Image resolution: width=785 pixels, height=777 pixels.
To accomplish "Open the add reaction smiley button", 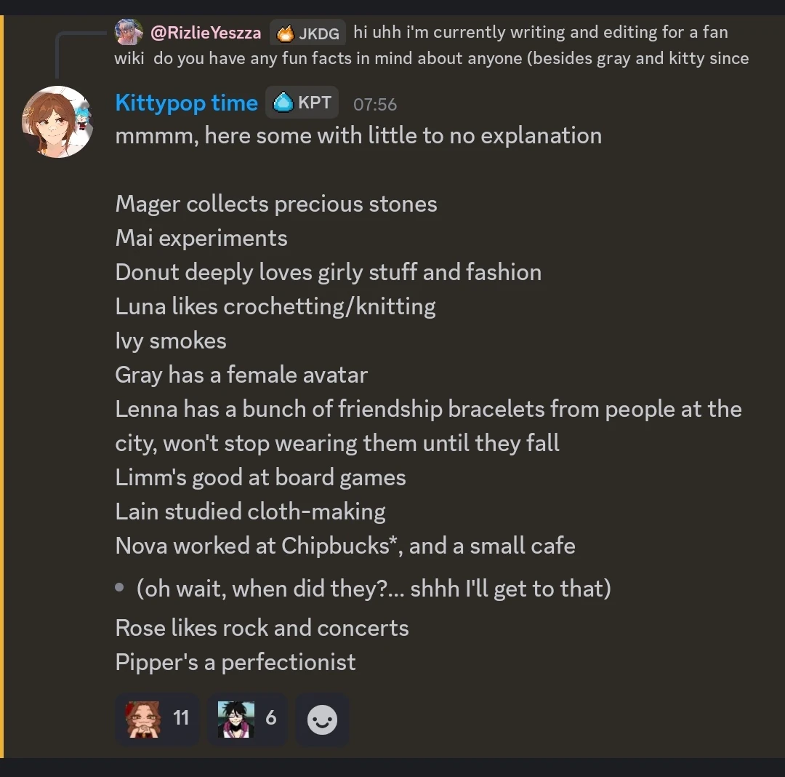I will (322, 720).
